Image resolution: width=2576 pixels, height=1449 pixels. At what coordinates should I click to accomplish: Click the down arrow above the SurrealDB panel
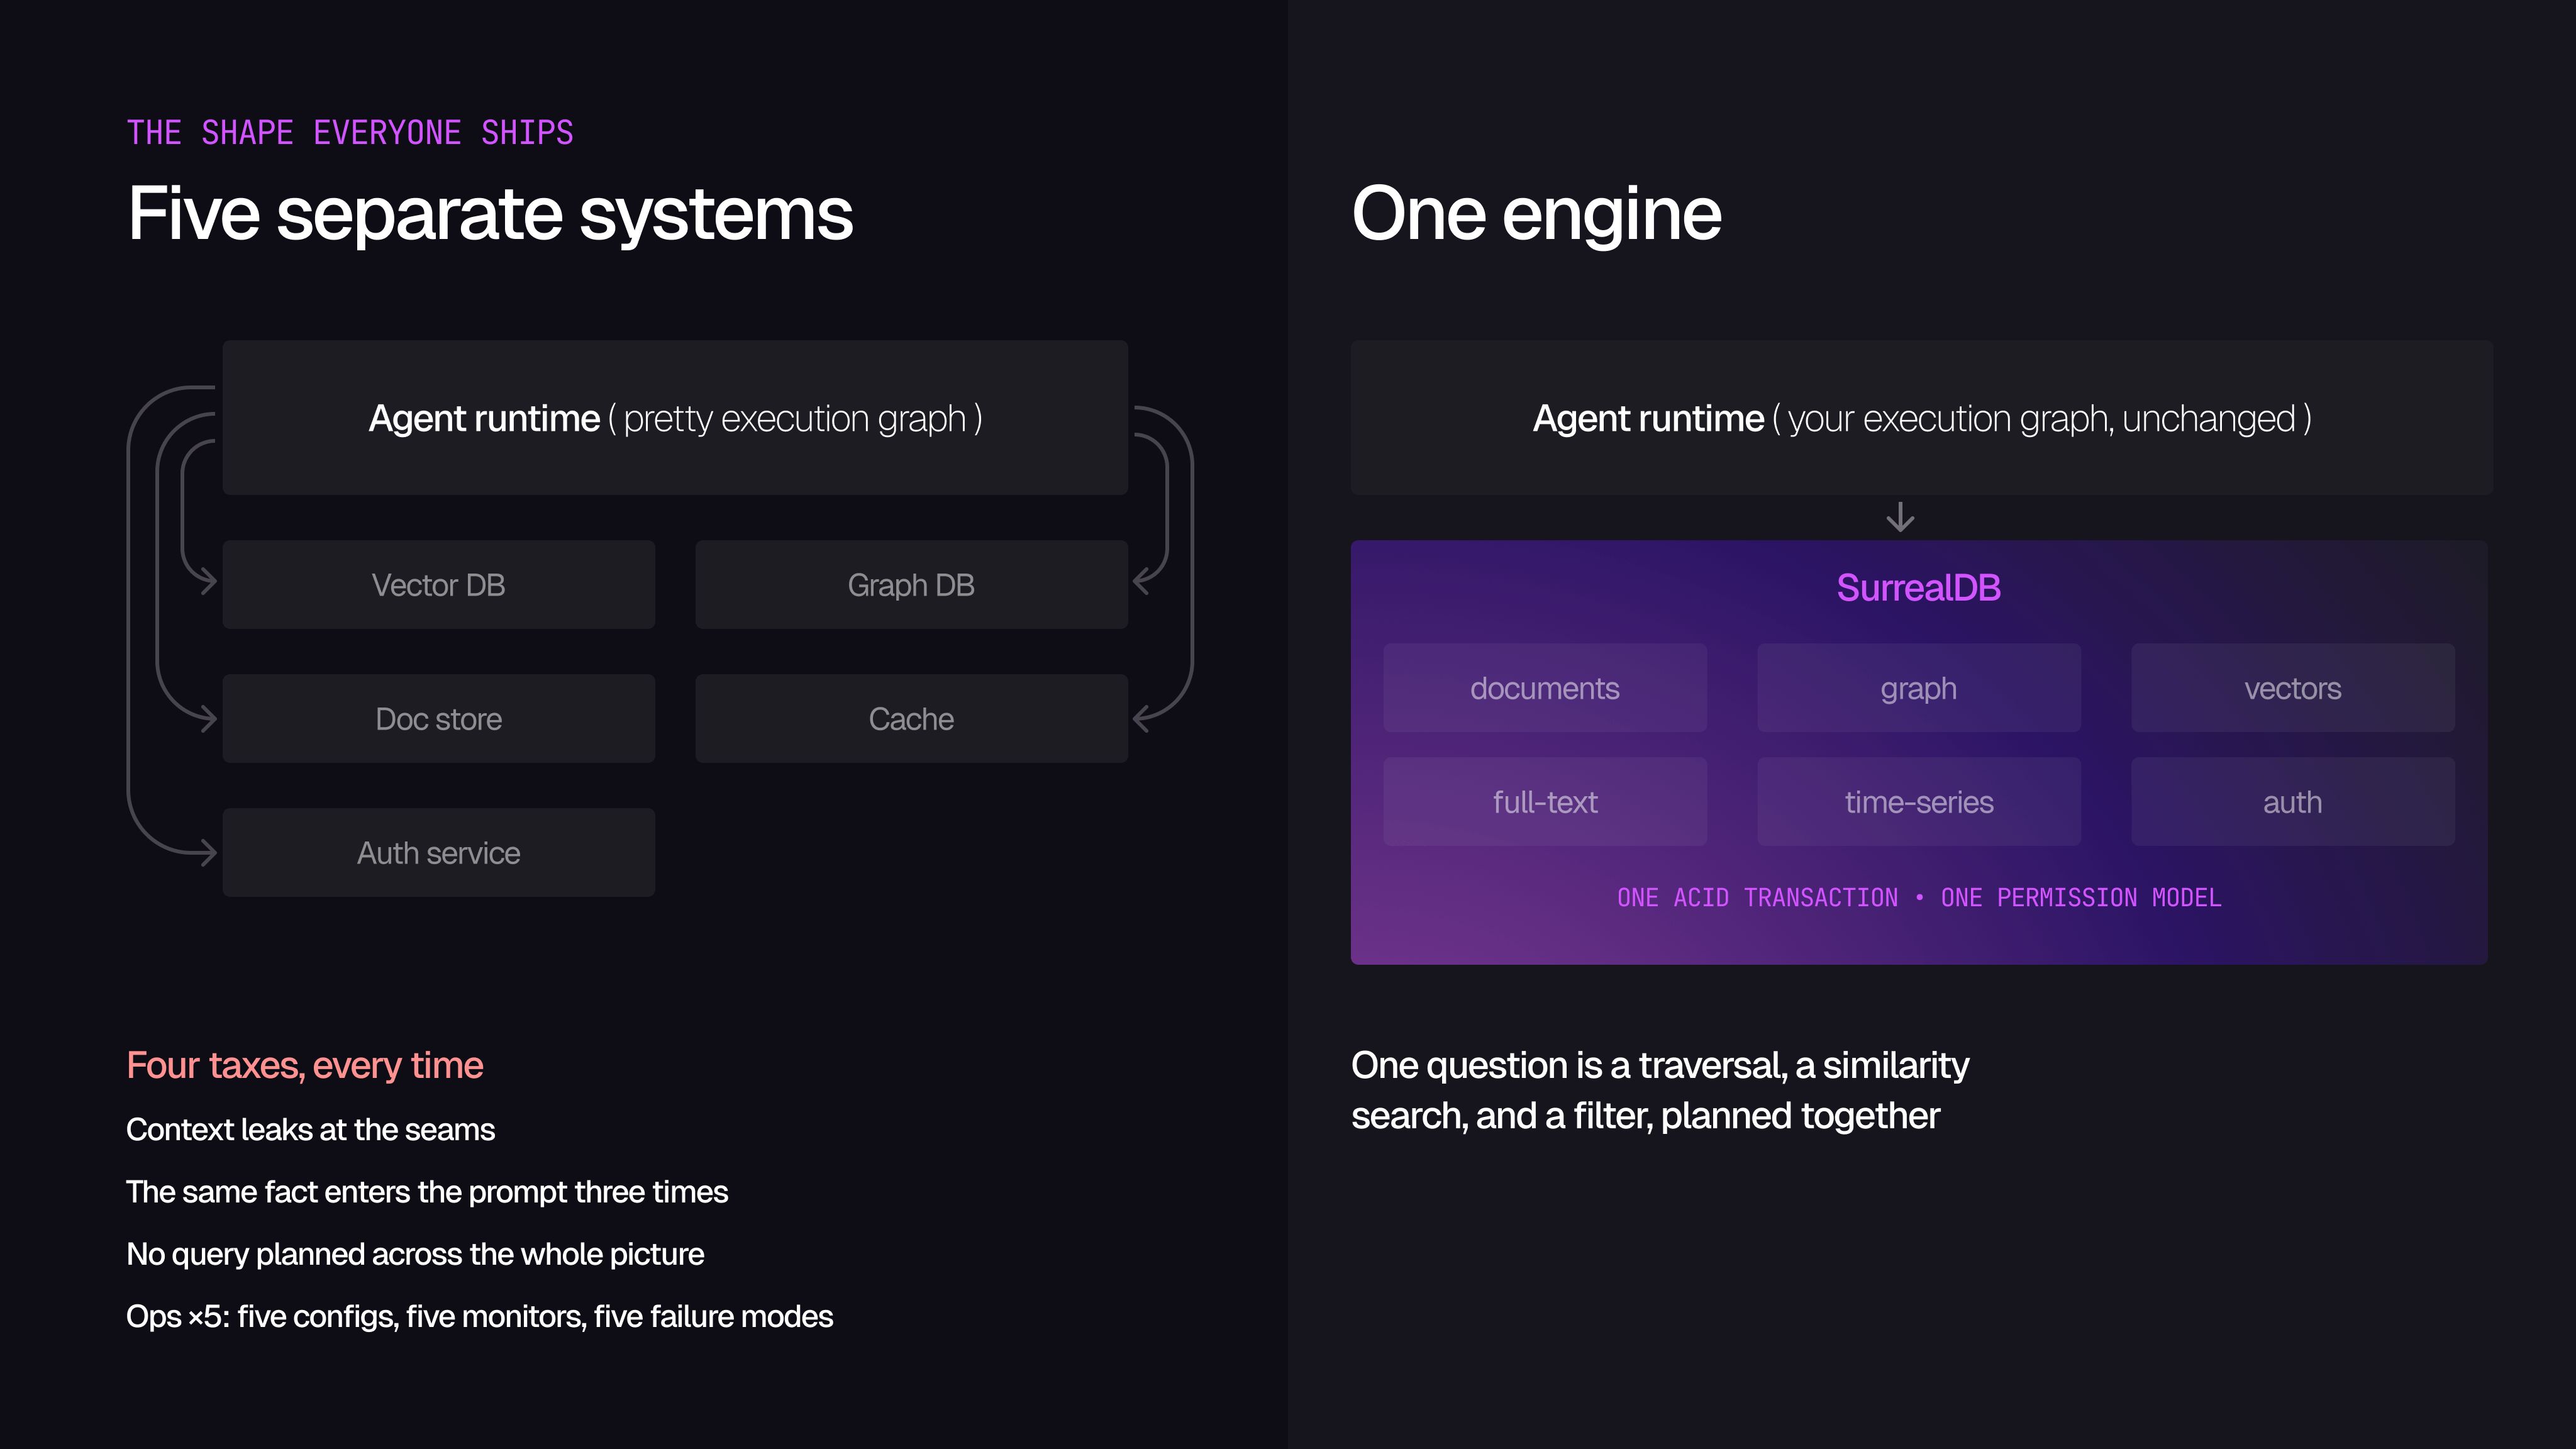(1900, 518)
